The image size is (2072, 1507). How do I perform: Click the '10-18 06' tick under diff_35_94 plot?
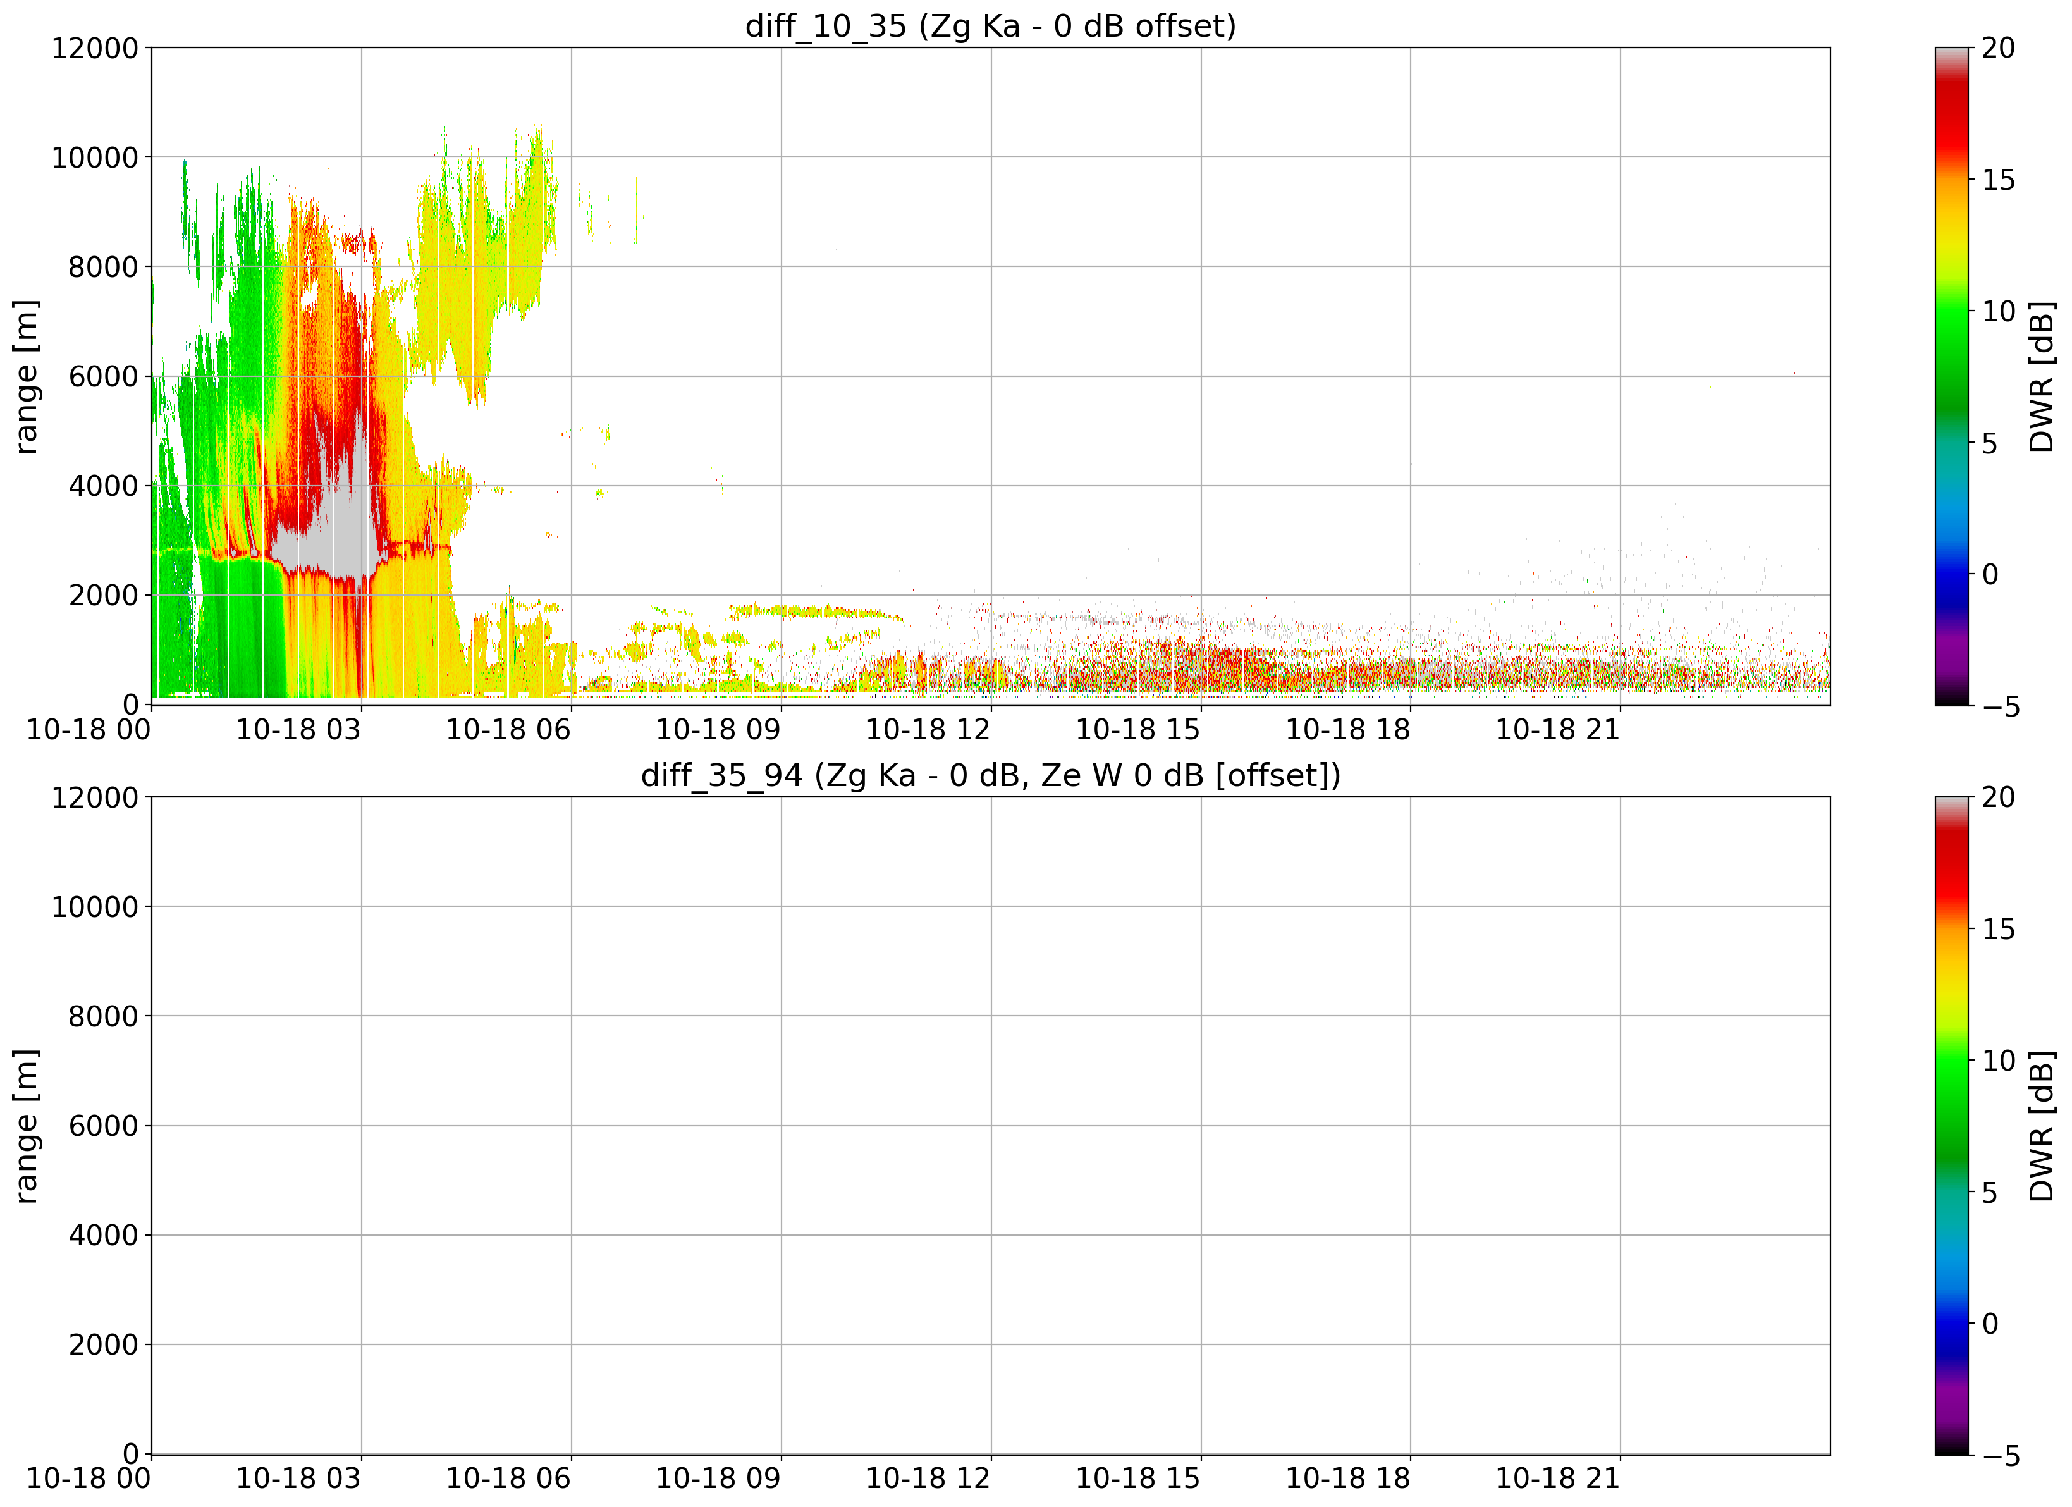tap(508, 1479)
